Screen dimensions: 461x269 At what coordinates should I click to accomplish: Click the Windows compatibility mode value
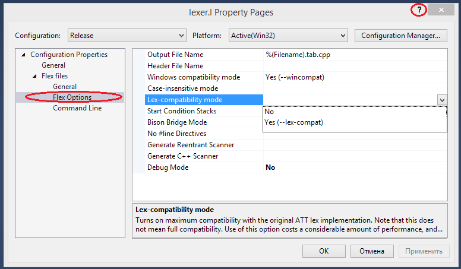[x=295, y=77]
